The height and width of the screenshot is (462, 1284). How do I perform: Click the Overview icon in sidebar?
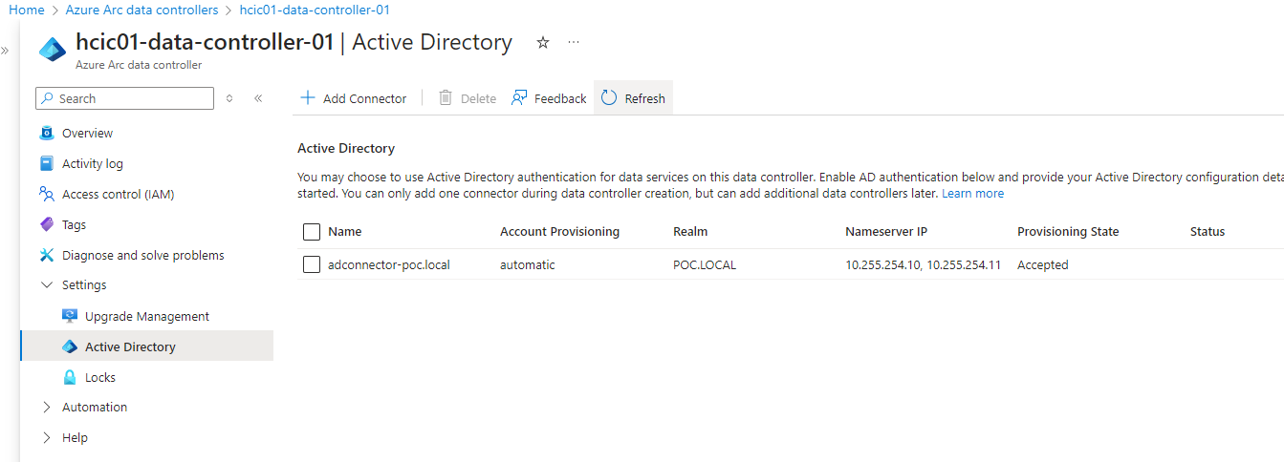pos(47,134)
